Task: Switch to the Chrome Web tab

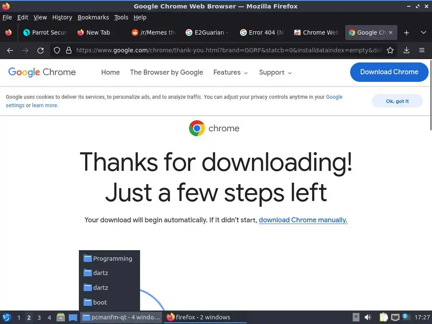Action: pos(316,32)
